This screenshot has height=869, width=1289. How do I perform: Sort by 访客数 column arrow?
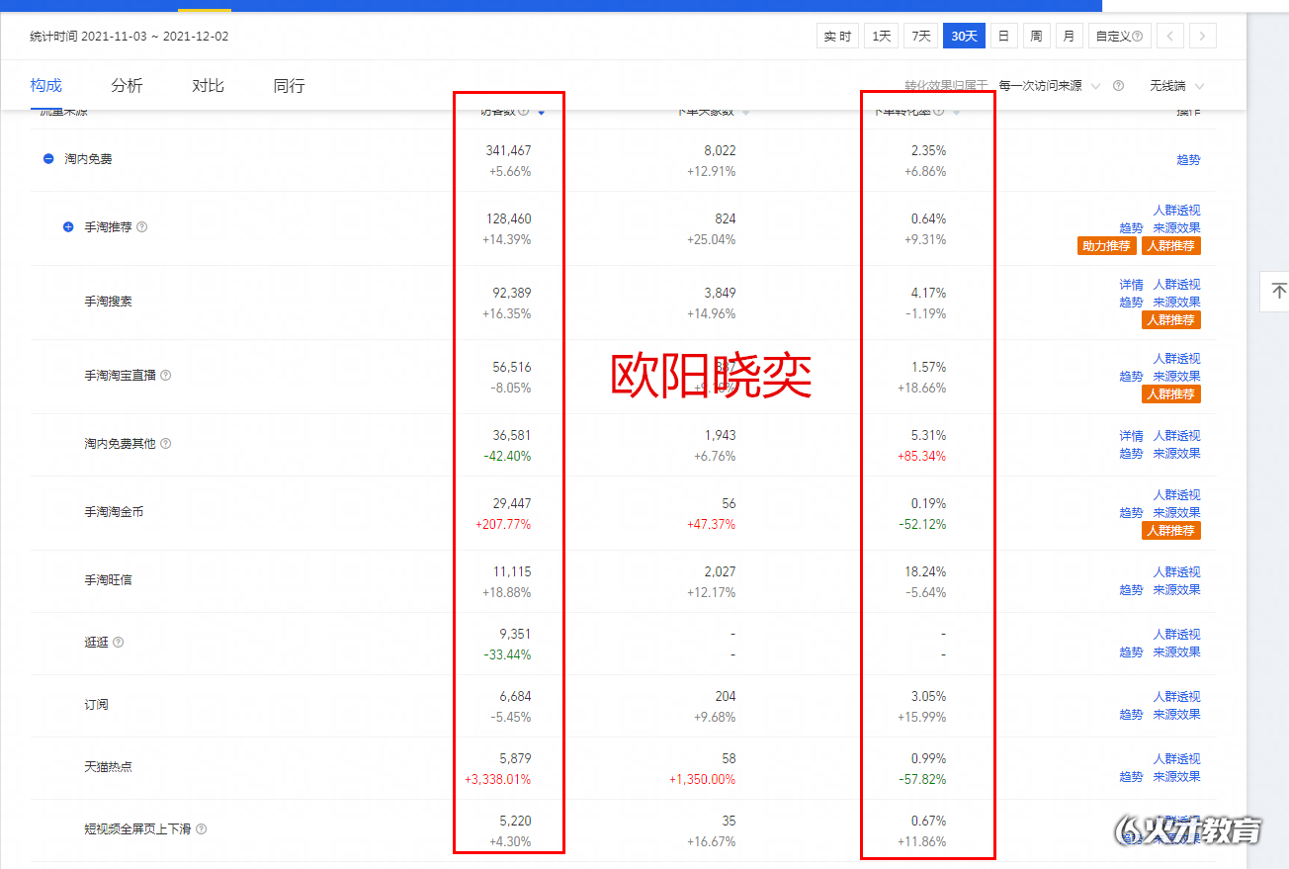click(x=541, y=112)
